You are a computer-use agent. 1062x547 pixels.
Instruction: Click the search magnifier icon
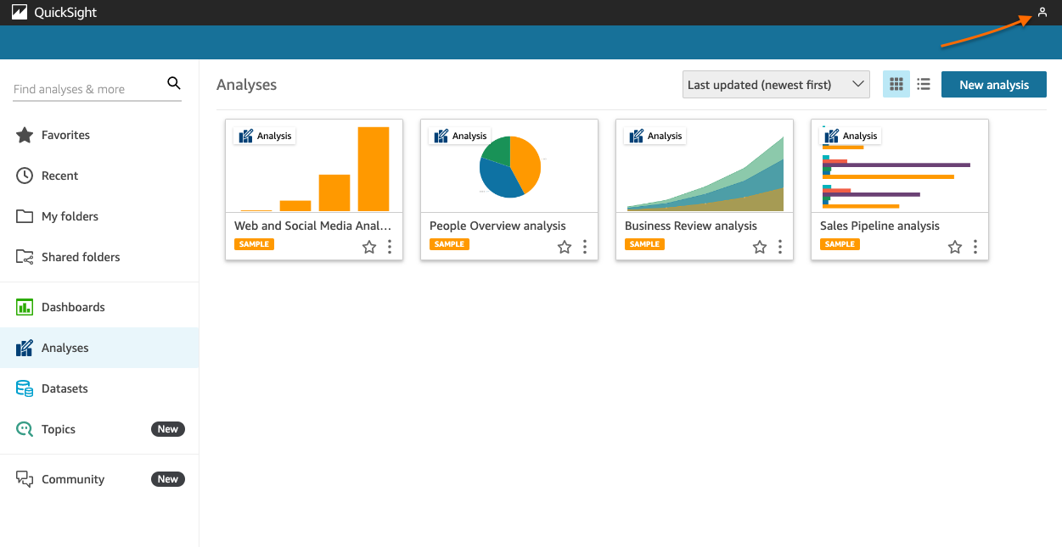tap(174, 83)
